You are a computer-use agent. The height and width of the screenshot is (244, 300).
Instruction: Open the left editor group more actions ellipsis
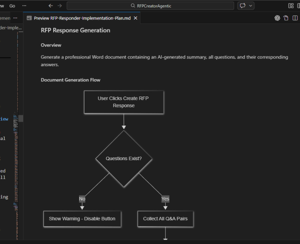15,18
